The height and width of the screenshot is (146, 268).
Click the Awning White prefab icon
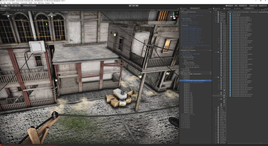pyautogui.click(x=230, y=15)
